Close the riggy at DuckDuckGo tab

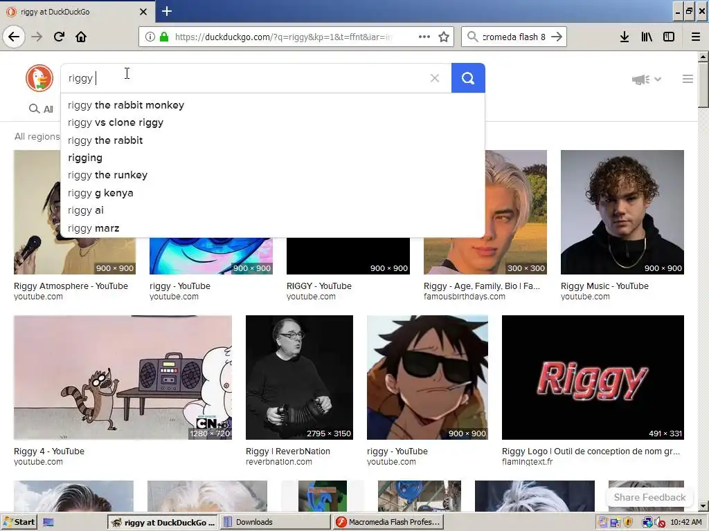[143, 12]
